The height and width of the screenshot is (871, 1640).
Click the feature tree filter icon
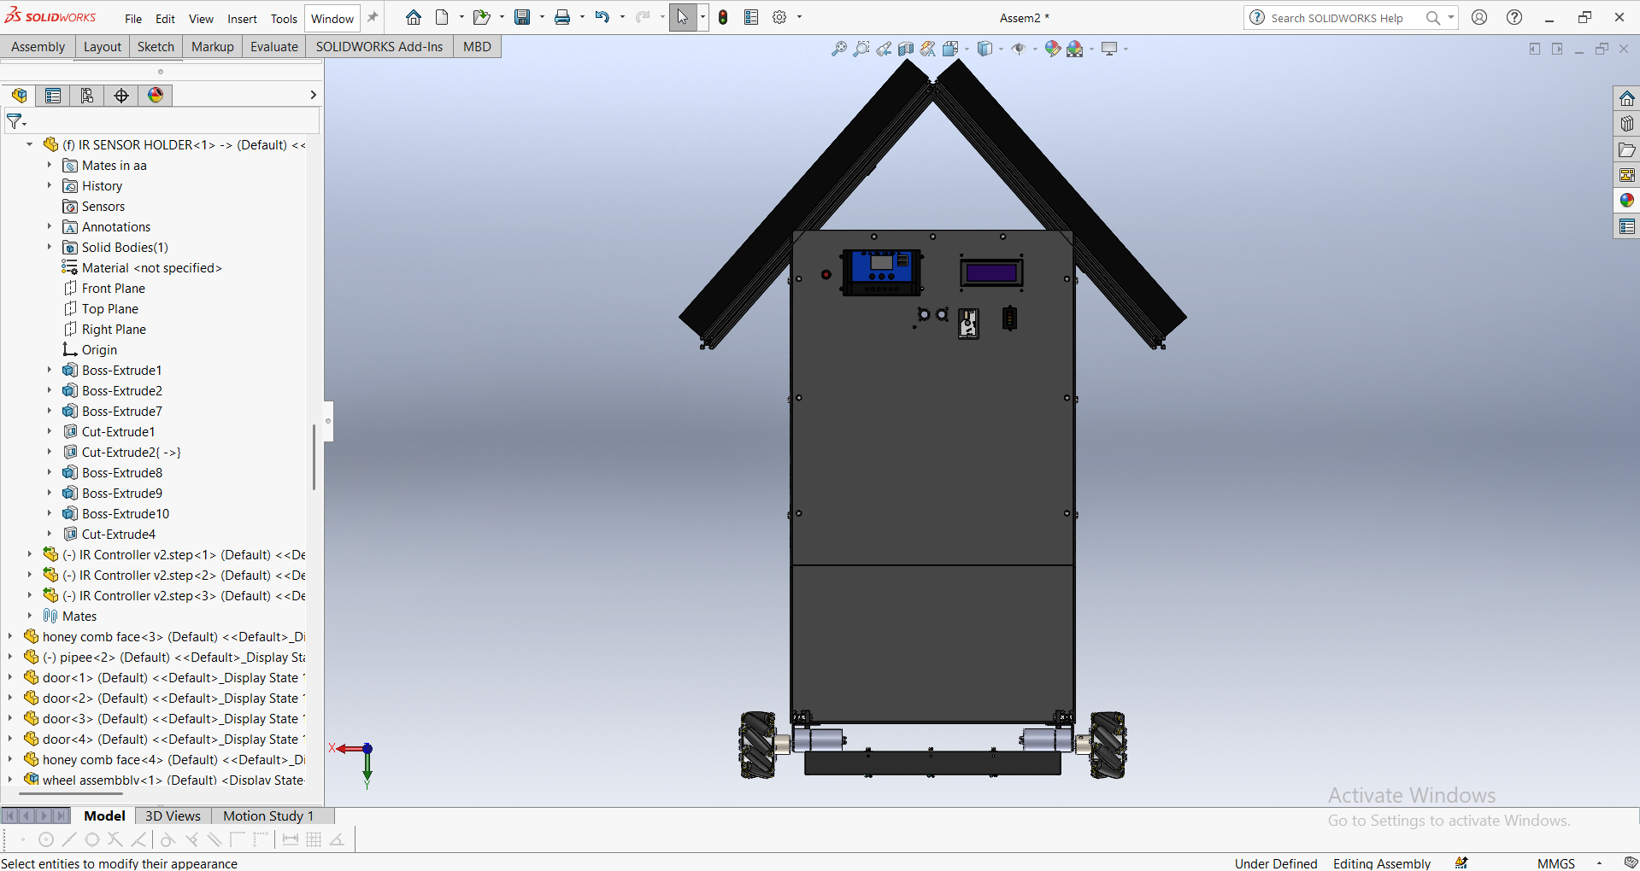click(15, 121)
